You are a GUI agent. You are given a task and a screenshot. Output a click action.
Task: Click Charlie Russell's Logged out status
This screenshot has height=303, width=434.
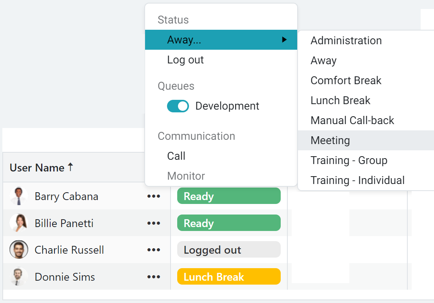coord(229,250)
